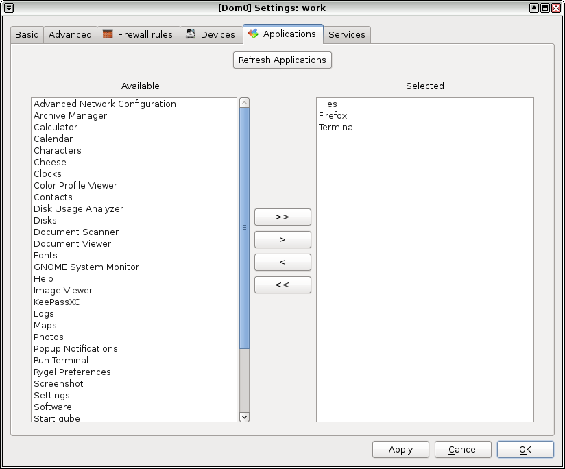Click the add all (>>) button

click(x=282, y=217)
